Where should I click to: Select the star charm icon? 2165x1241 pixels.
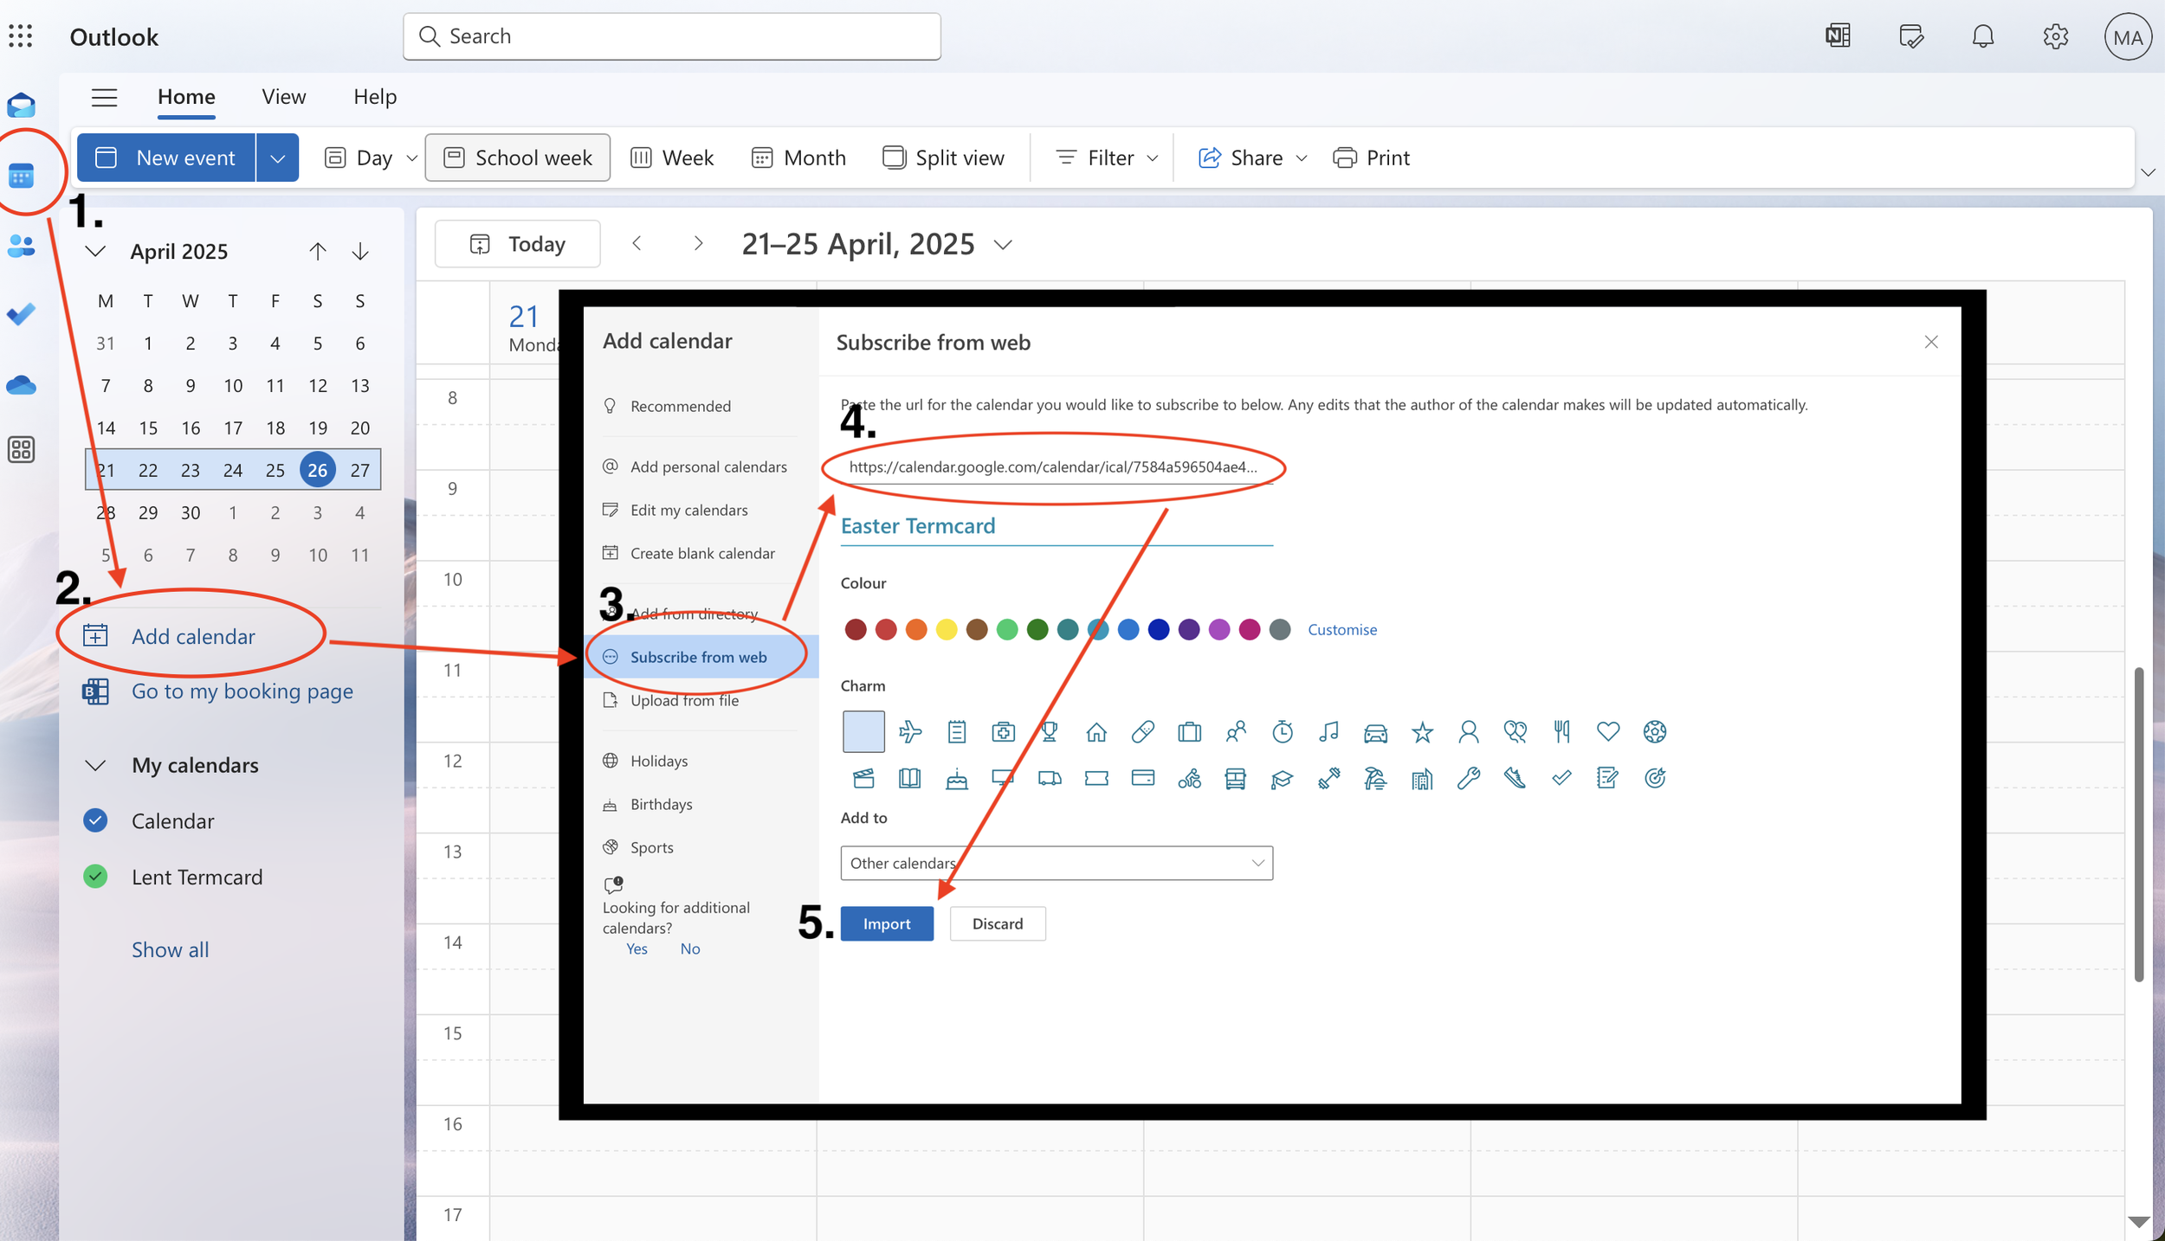pyautogui.click(x=1422, y=732)
